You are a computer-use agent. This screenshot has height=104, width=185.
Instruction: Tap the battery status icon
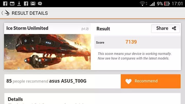tap(167, 4)
